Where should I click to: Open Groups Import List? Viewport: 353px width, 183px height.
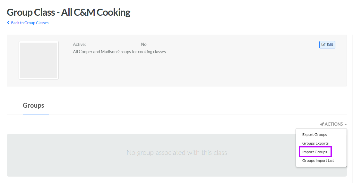pos(318,161)
